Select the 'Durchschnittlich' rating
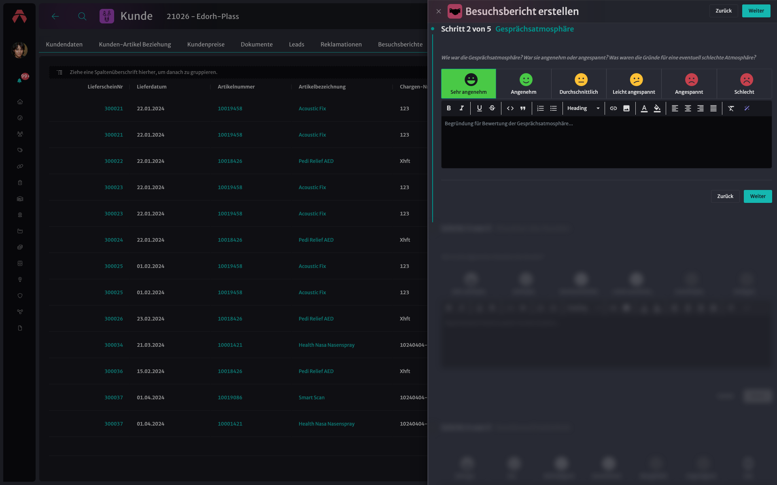Screen dimensions: 777x485 tap(579, 84)
